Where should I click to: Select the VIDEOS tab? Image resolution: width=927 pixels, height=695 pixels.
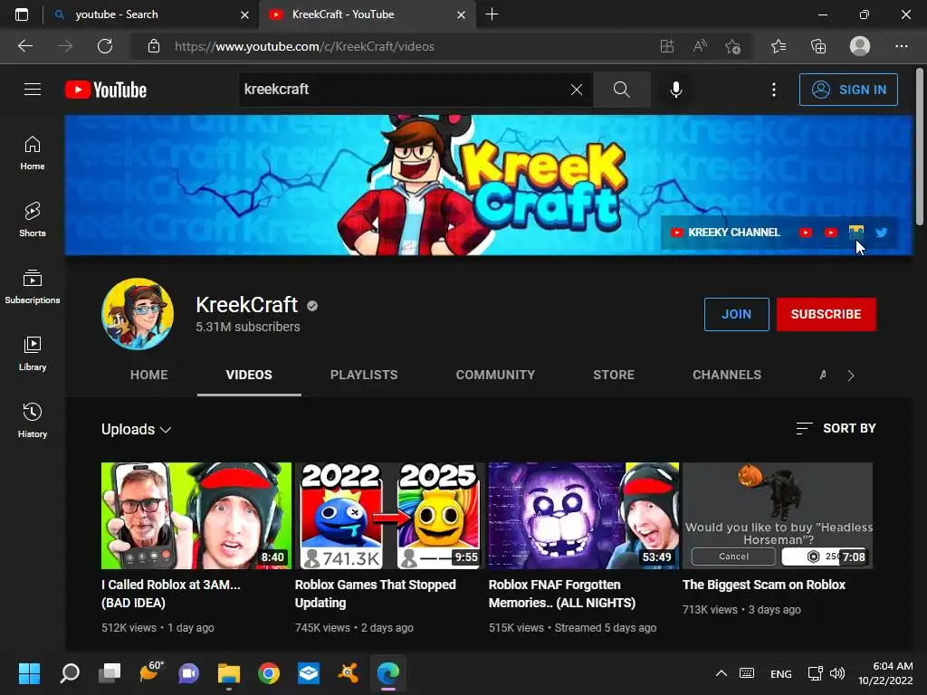(x=249, y=375)
